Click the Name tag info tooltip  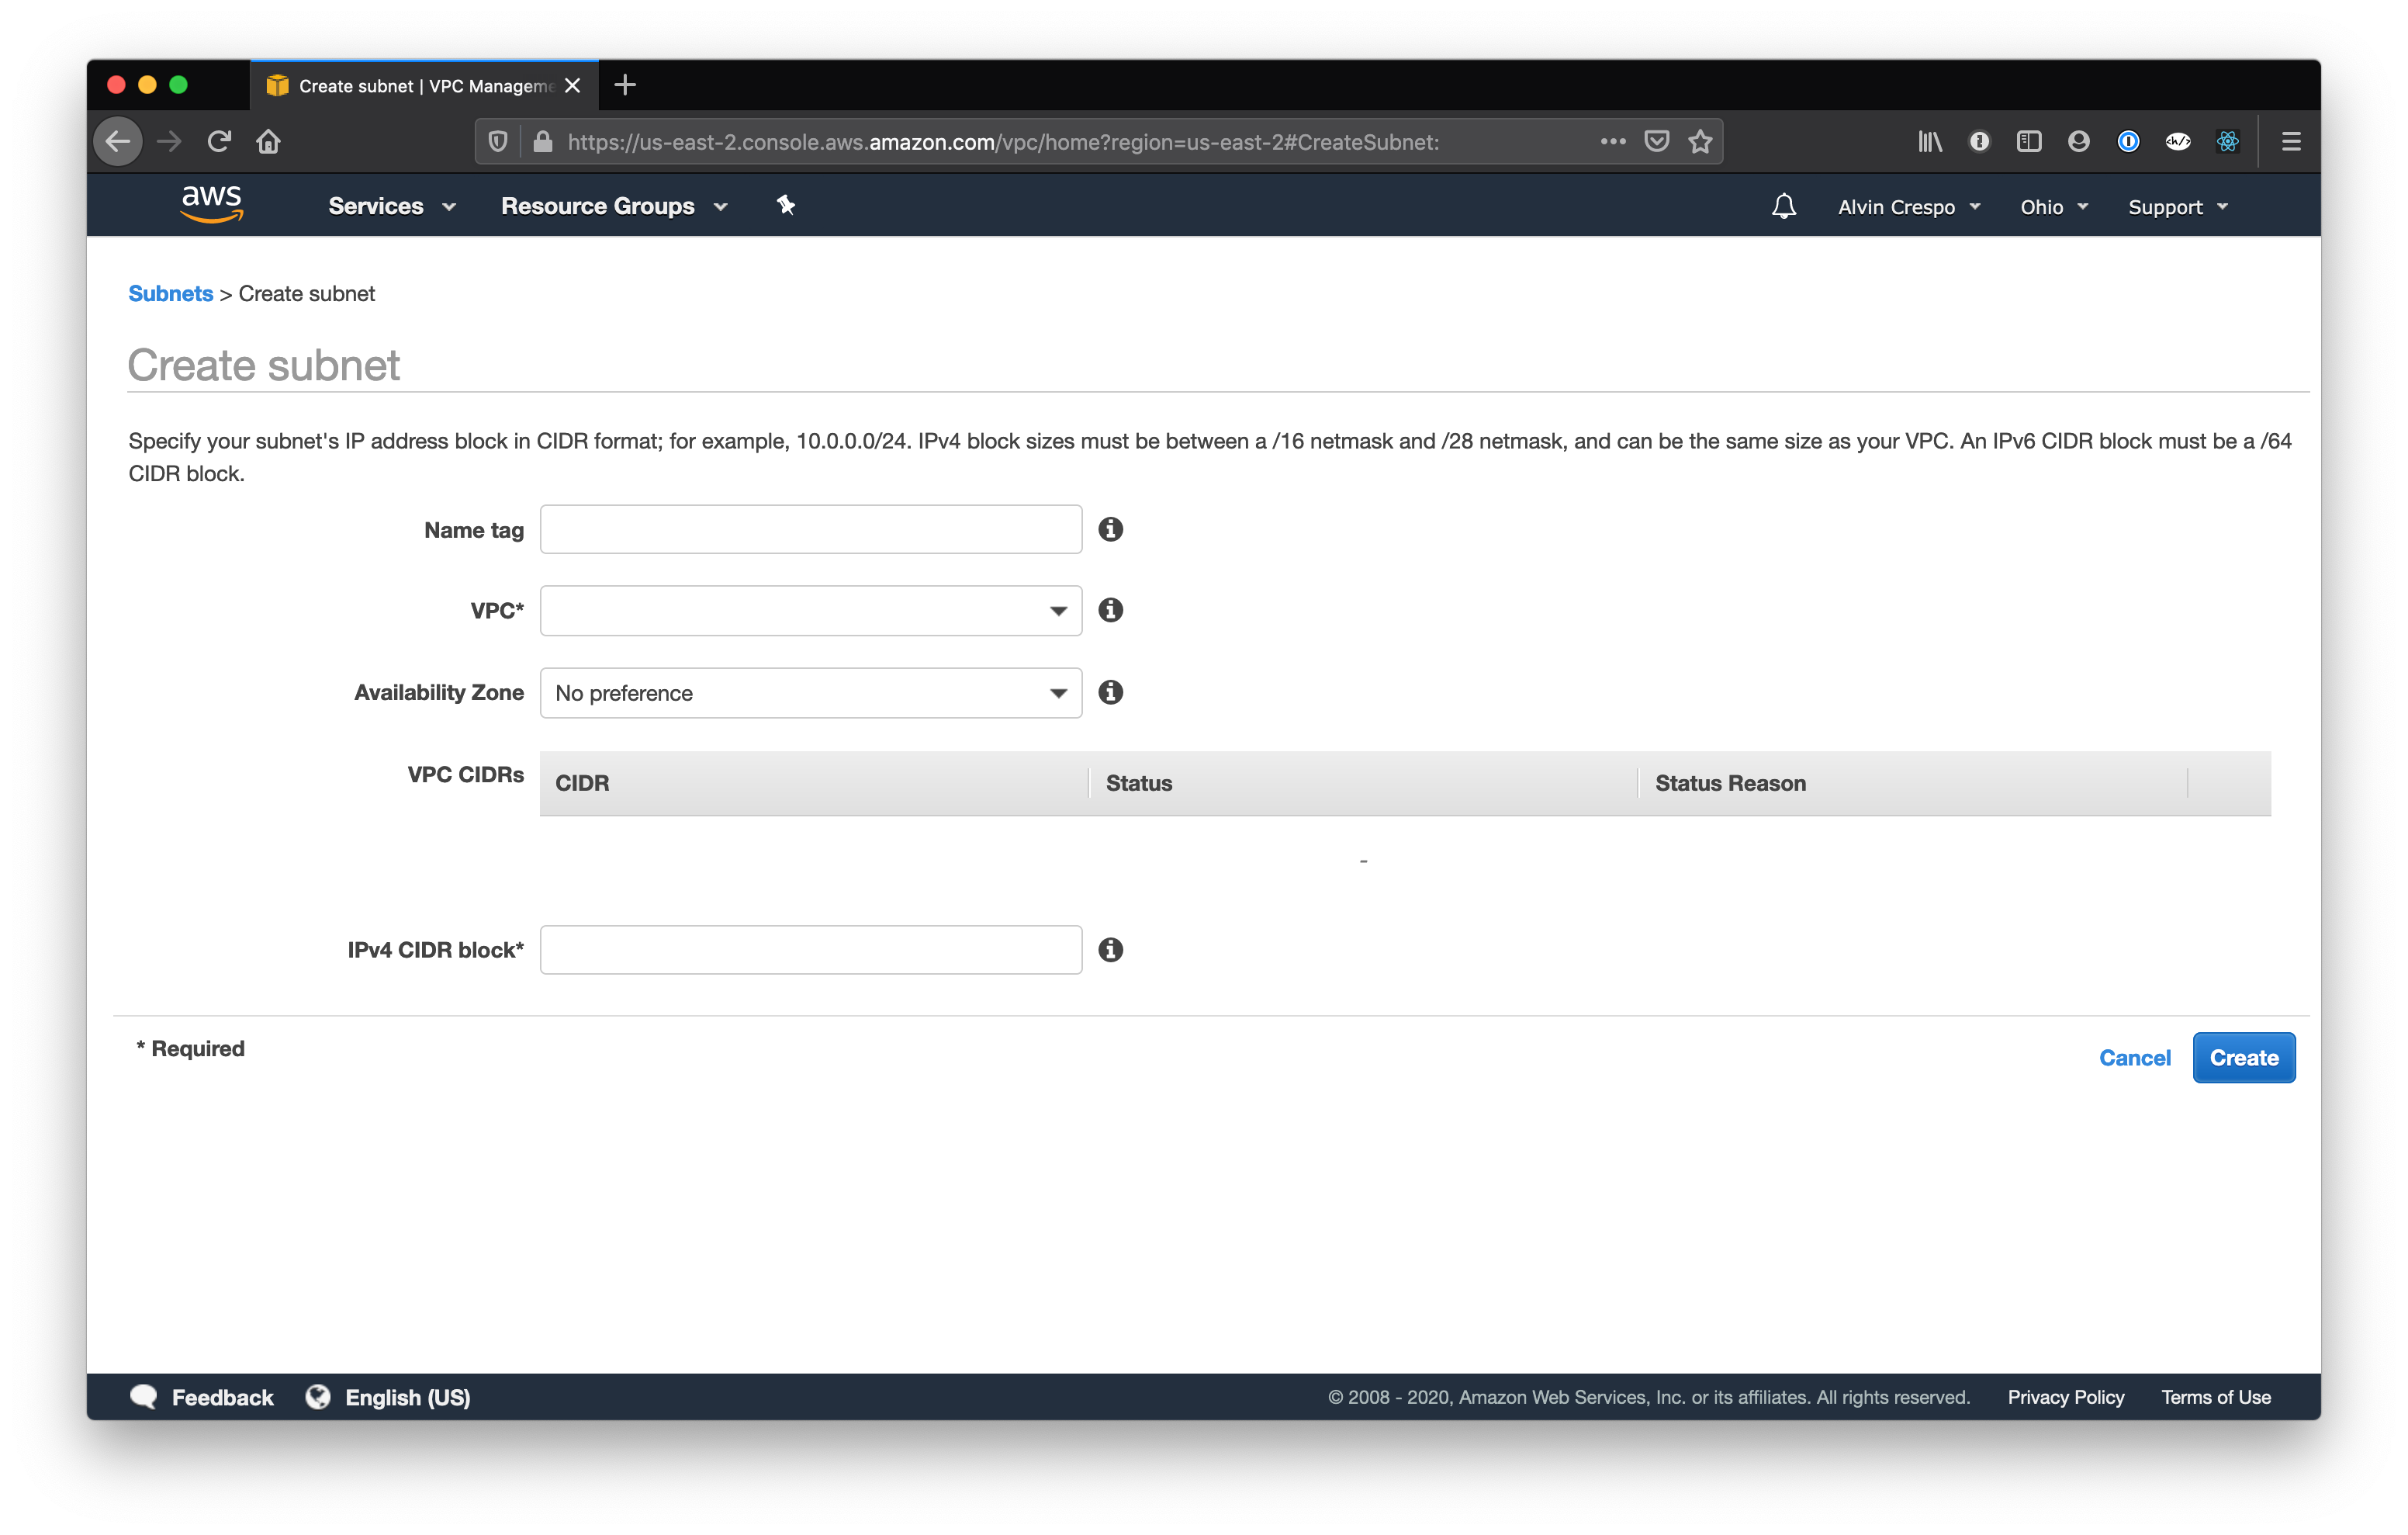tap(1110, 530)
